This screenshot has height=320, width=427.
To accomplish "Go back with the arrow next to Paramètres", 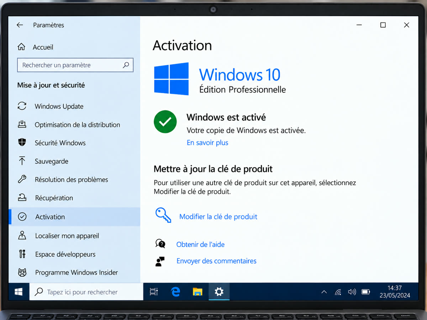I will [20, 25].
